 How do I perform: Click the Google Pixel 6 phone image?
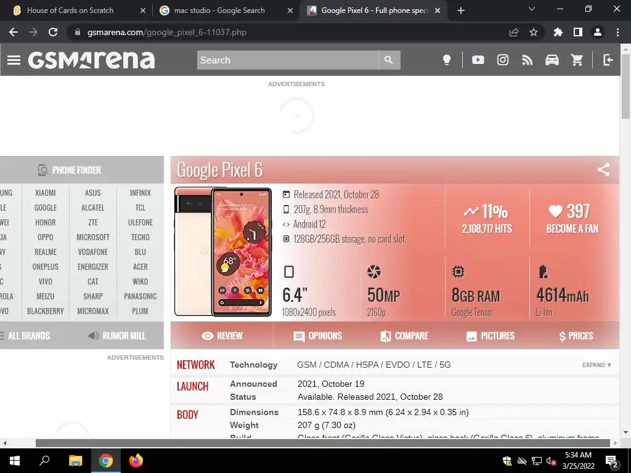pyautogui.click(x=223, y=252)
